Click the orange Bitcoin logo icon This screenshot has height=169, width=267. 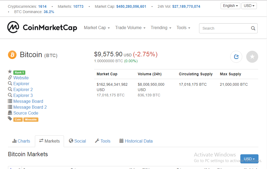(x=12, y=55)
